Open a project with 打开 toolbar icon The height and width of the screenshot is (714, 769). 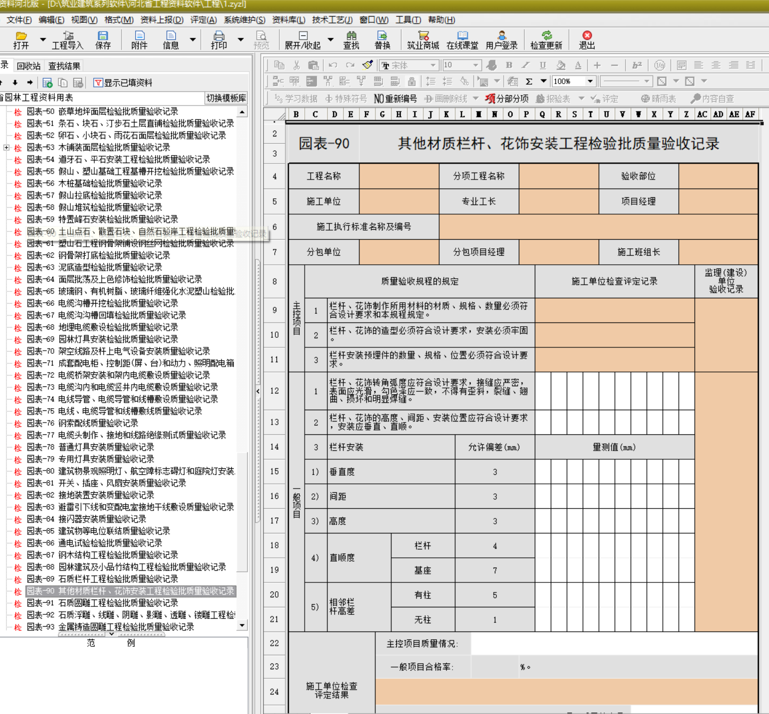pos(21,40)
